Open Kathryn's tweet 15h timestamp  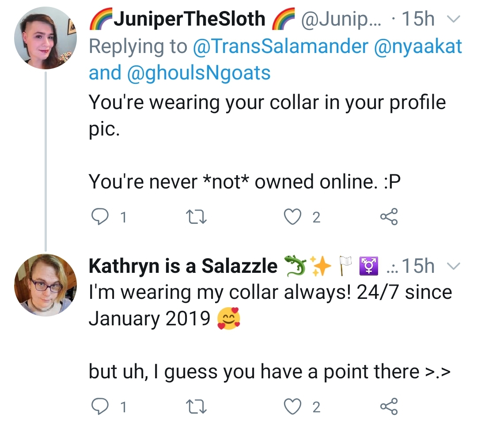(418, 266)
